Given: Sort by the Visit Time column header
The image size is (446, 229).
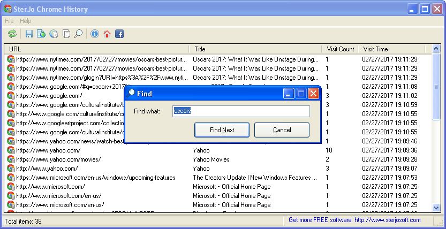Looking at the screenshot, I should (x=391, y=49).
